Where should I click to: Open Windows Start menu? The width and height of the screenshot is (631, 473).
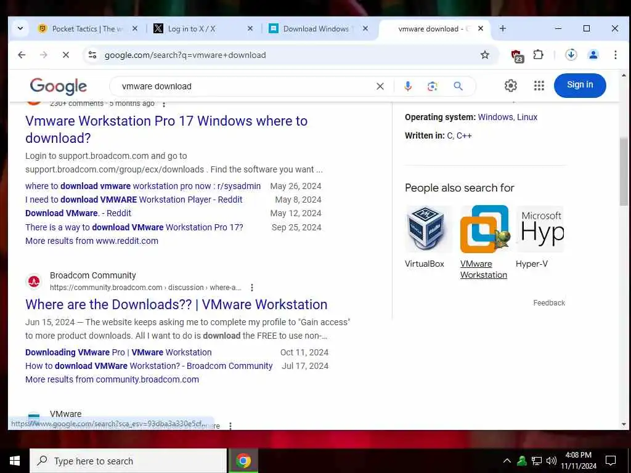click(15, 461)
